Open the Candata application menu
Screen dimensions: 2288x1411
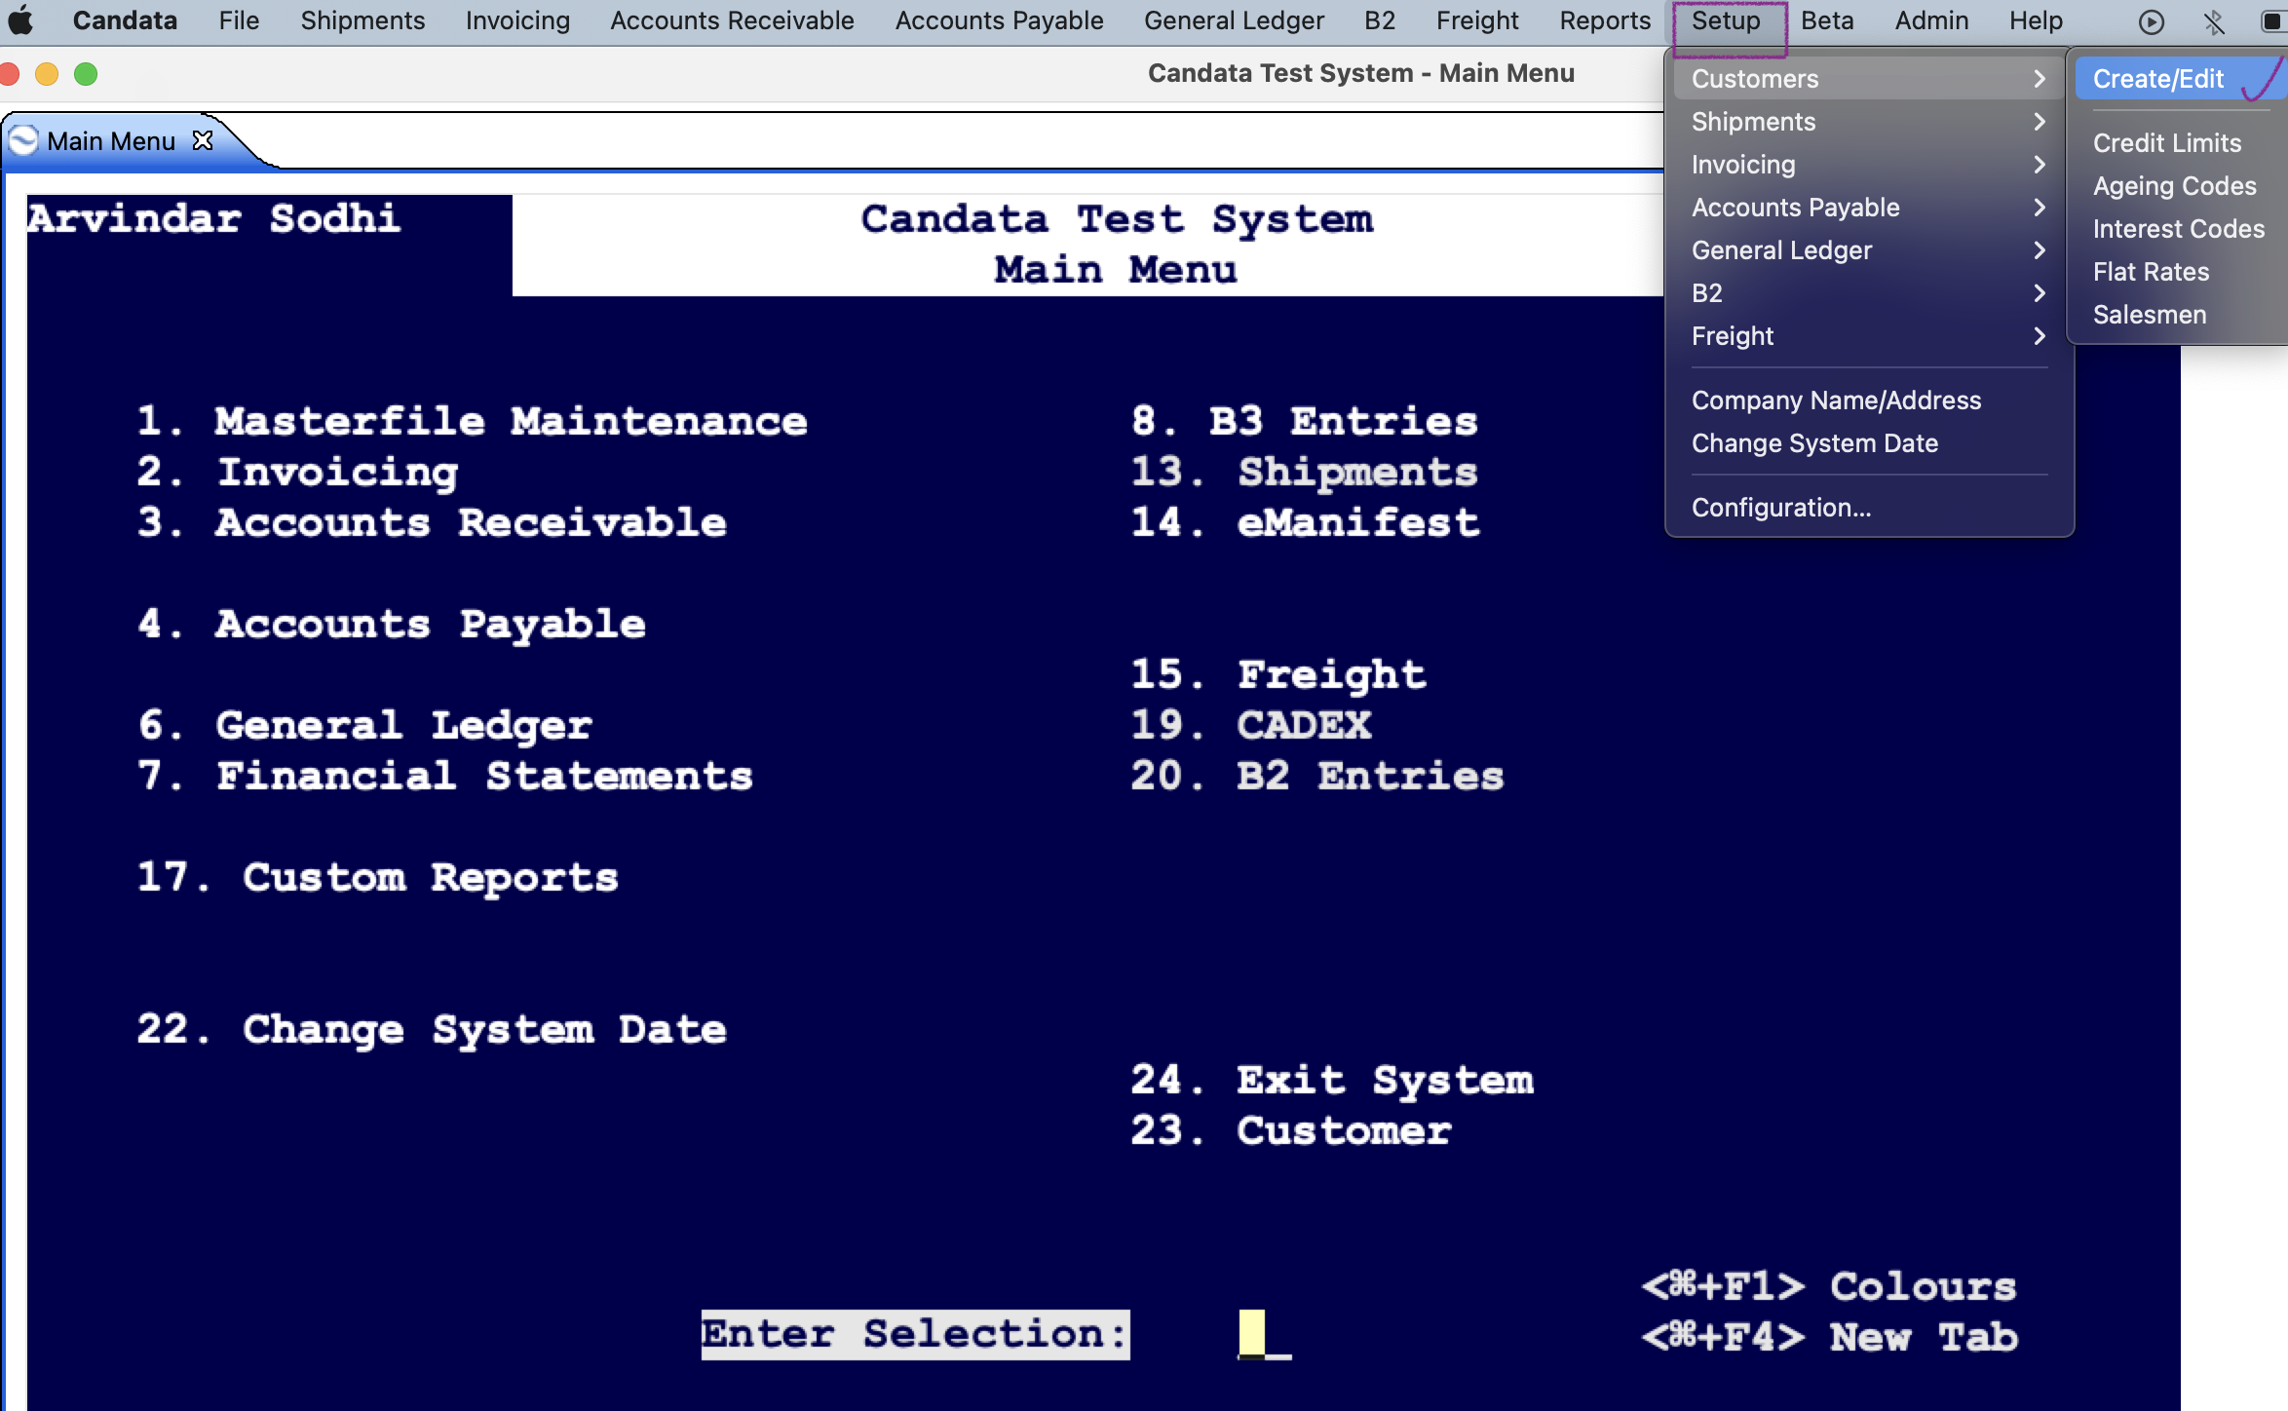(x=125, y=20)
